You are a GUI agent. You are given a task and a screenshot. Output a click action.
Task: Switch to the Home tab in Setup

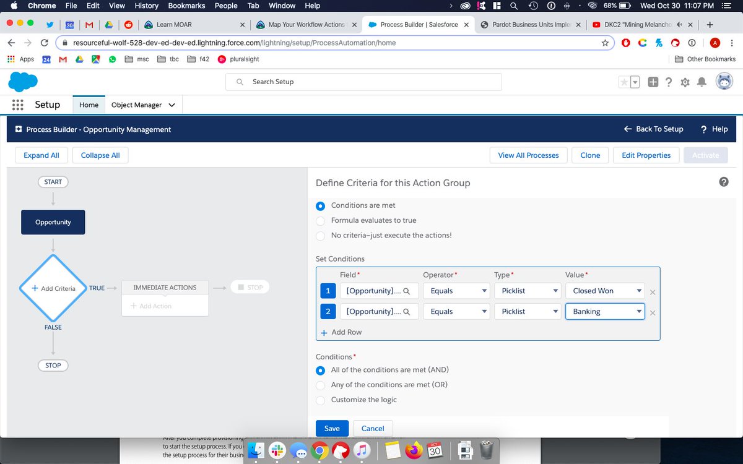(89, 105)
